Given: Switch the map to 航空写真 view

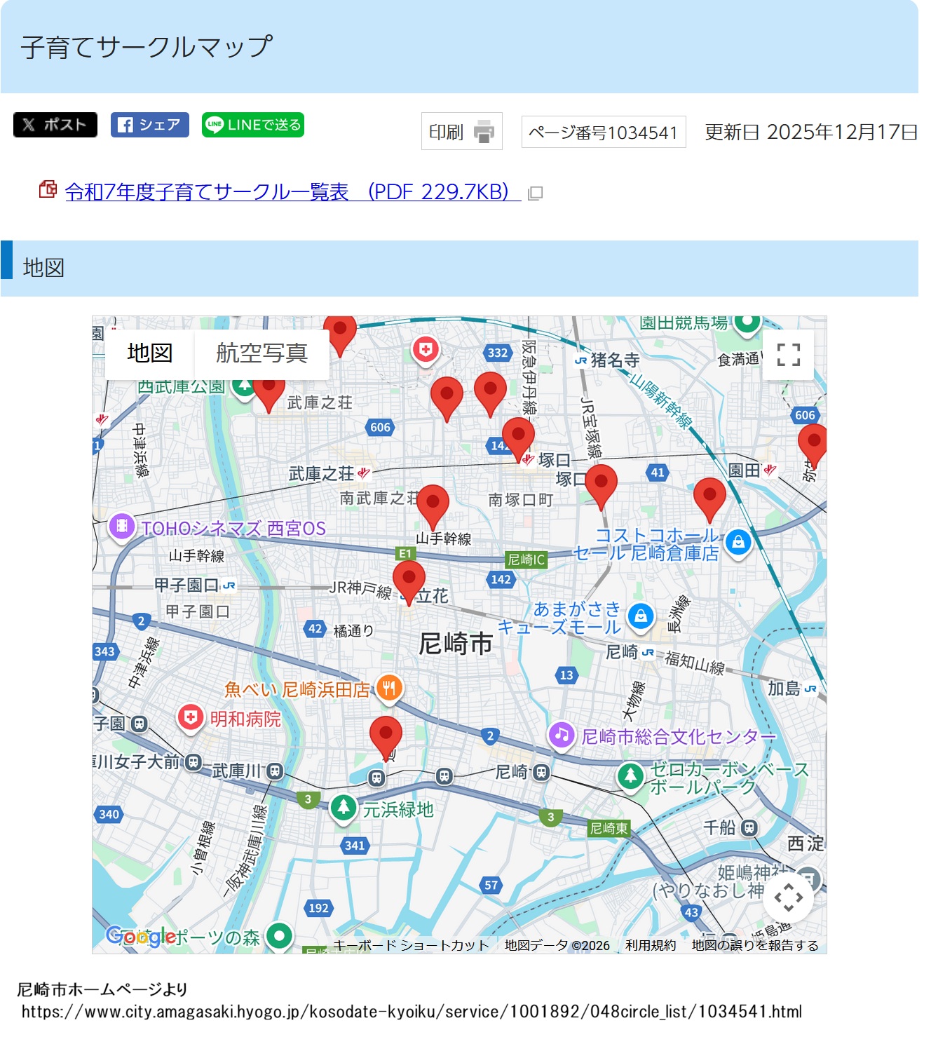Looking at the screenshot, I should (261, 353).
